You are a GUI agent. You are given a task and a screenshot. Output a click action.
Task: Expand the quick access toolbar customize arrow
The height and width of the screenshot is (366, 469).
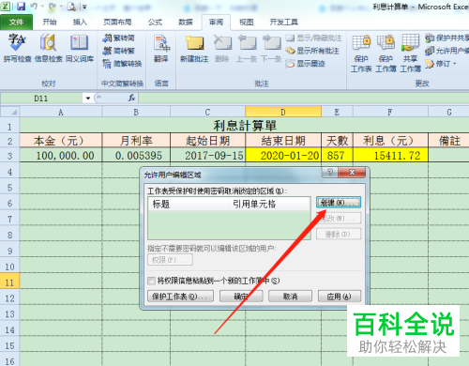point(84,7)
